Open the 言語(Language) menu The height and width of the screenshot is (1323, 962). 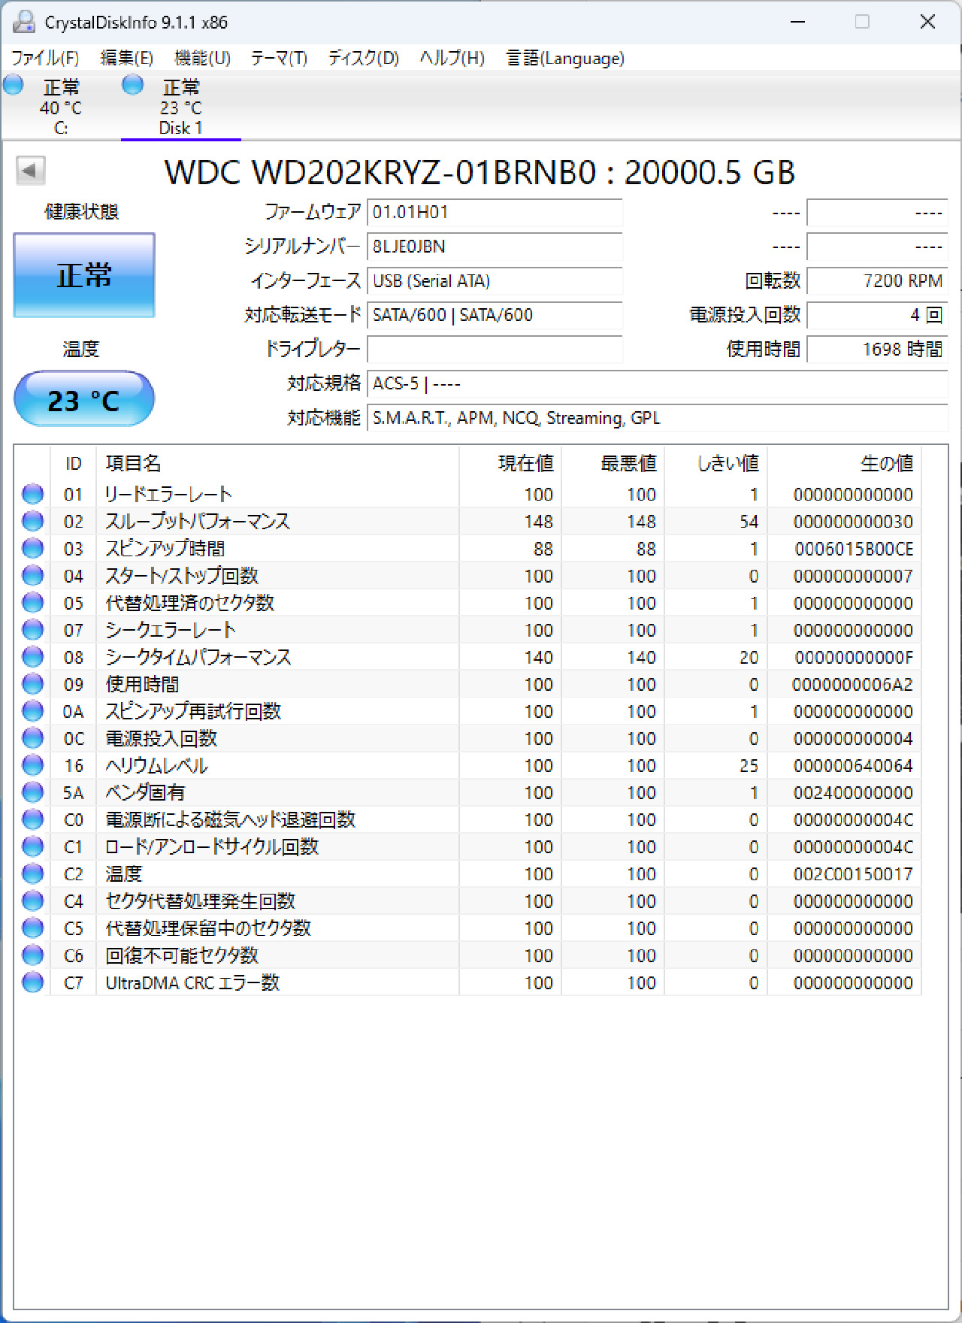pyautogui.click(x=565, y=58)
